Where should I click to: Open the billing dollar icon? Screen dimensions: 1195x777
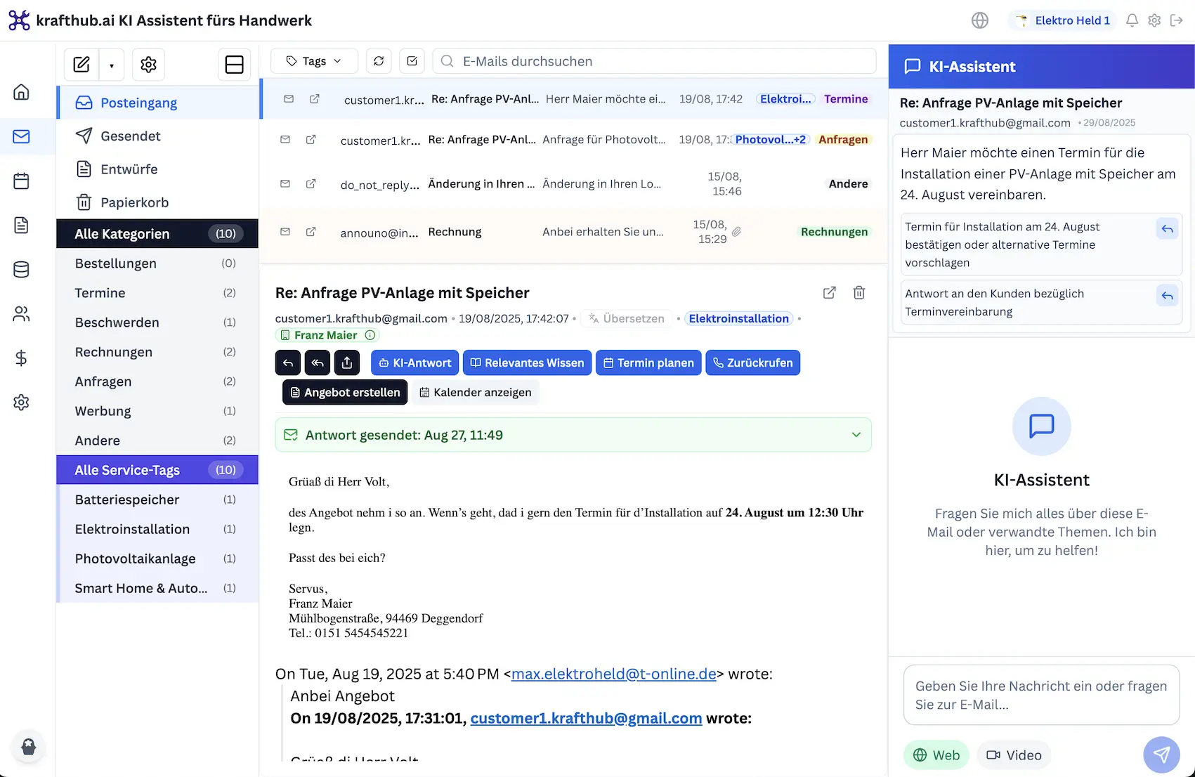pyautogui.click(x=21, y=358)
